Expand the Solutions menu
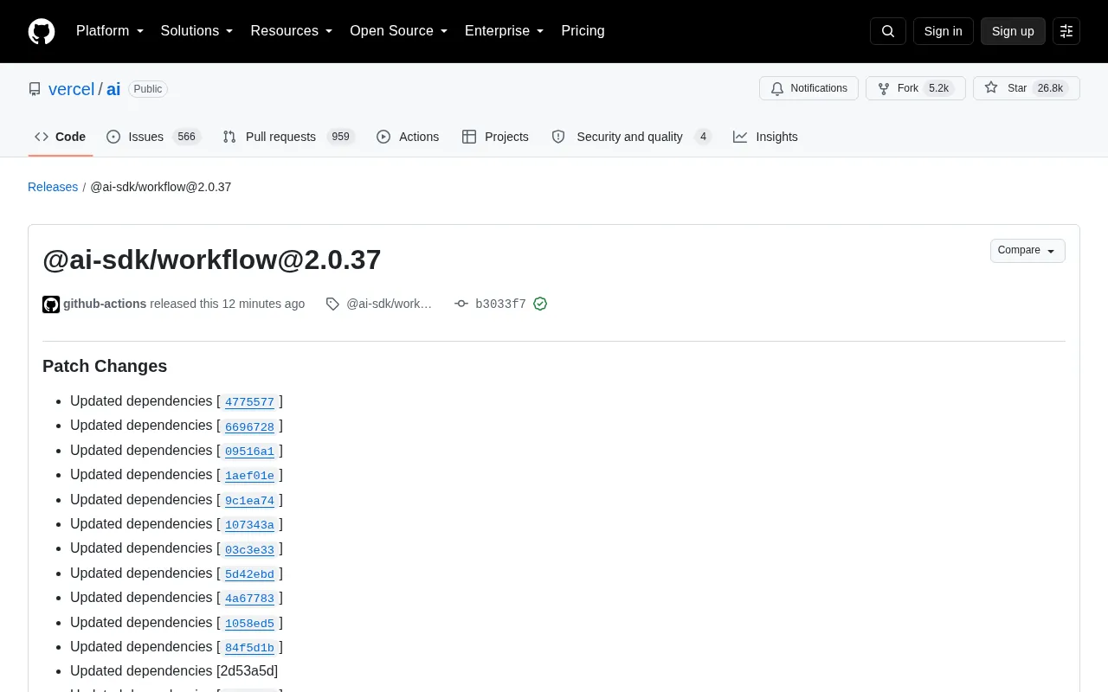The width and height of the screenshot is (1108, 692). tap(197, 31)
